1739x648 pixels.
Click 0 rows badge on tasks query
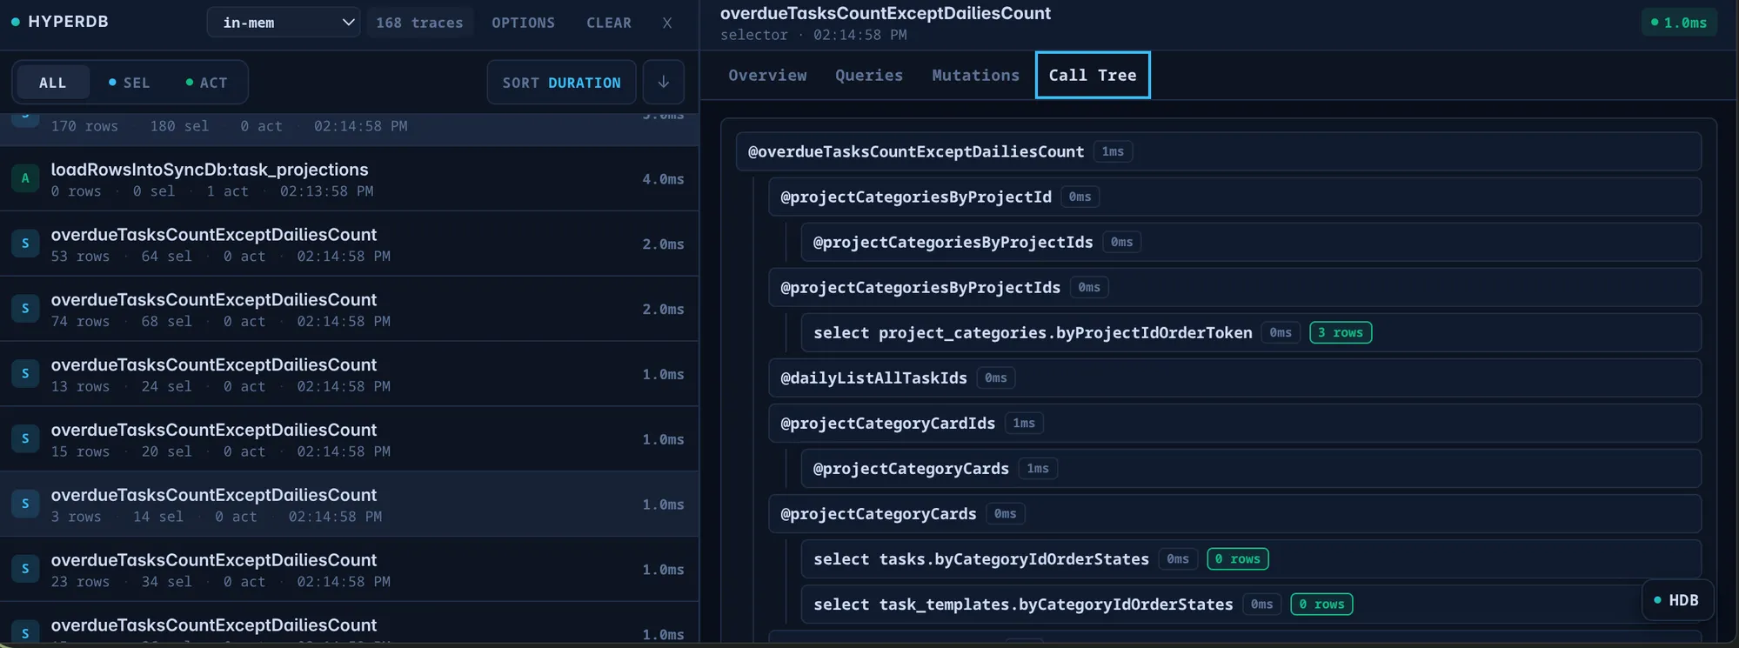[x=1237, y=558]
